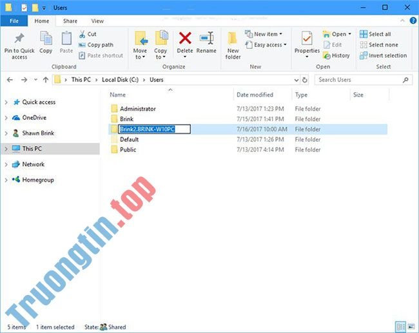
Task: Click Select none
Action: 379,45
